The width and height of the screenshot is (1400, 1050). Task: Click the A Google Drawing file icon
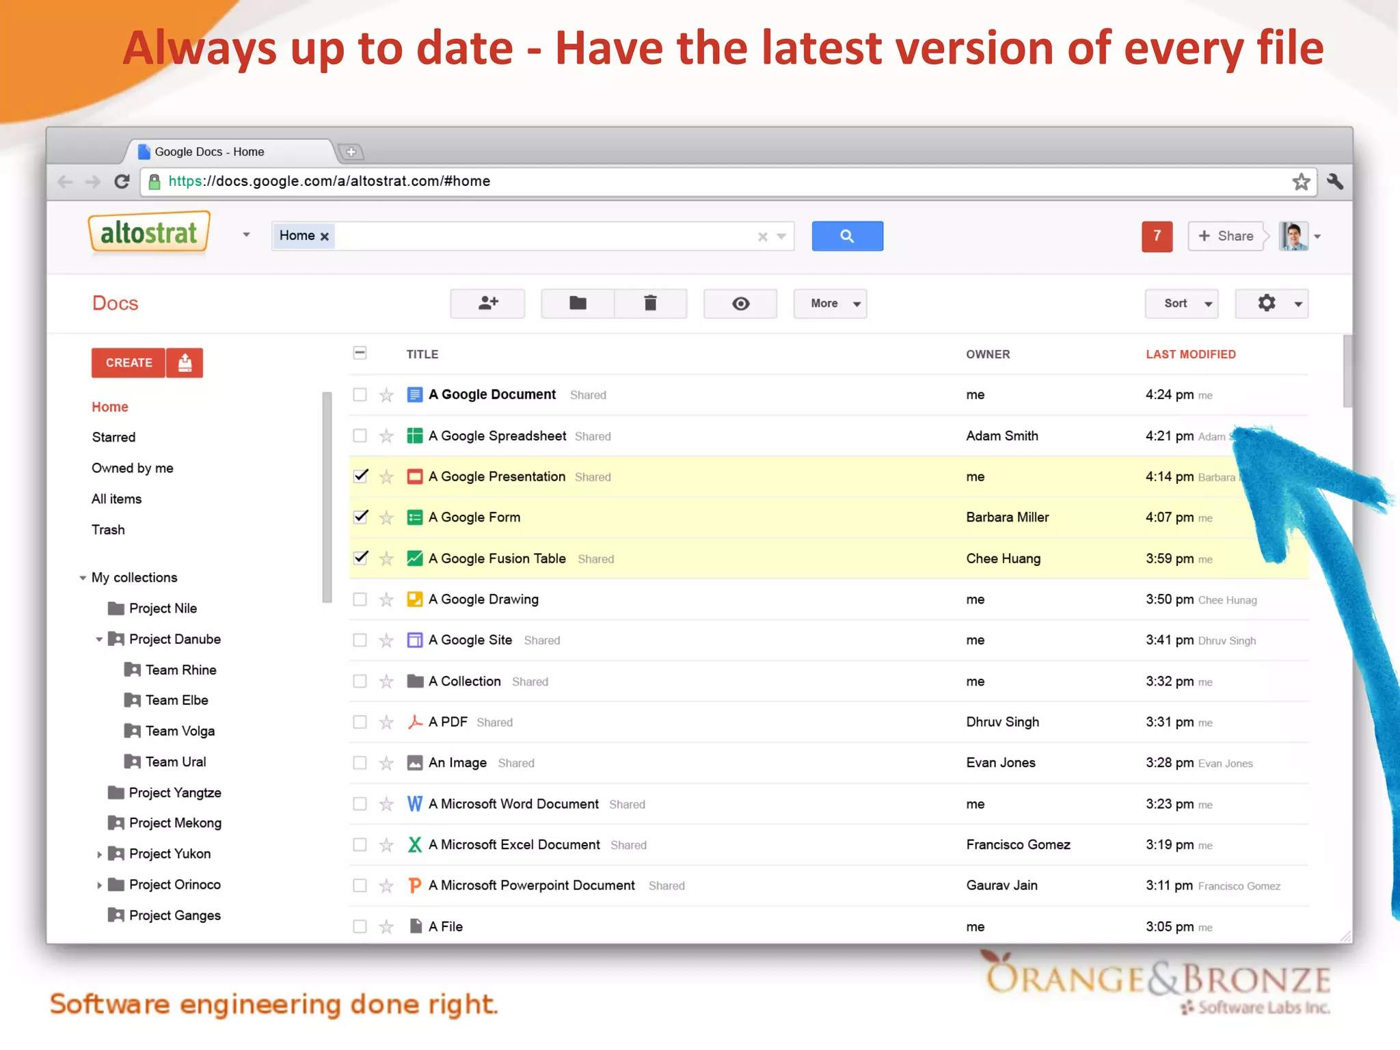click(414, 600)
